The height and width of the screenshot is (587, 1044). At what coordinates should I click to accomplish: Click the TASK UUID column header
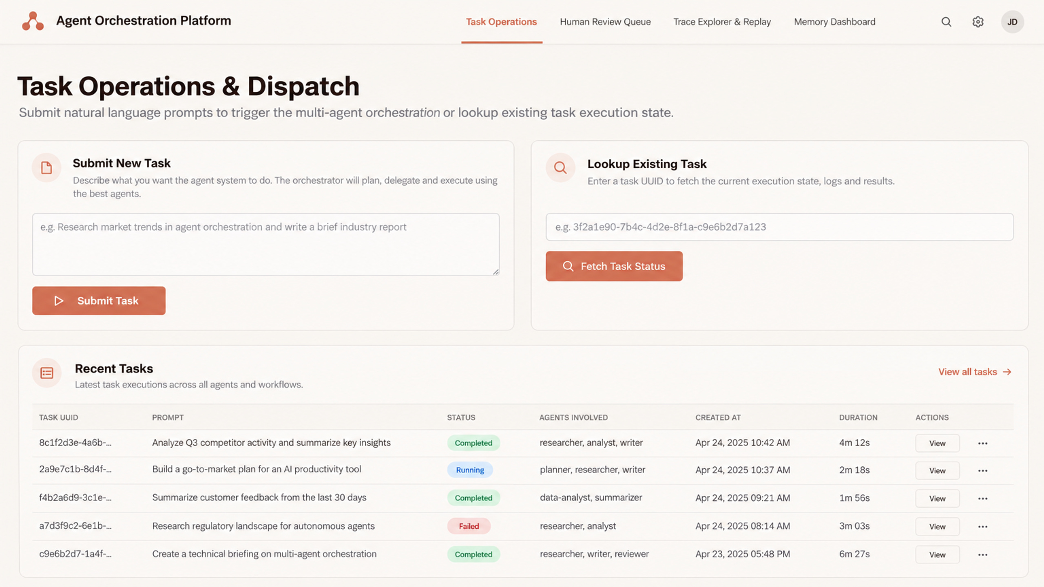pyautogui.click(x=58, y=417)
